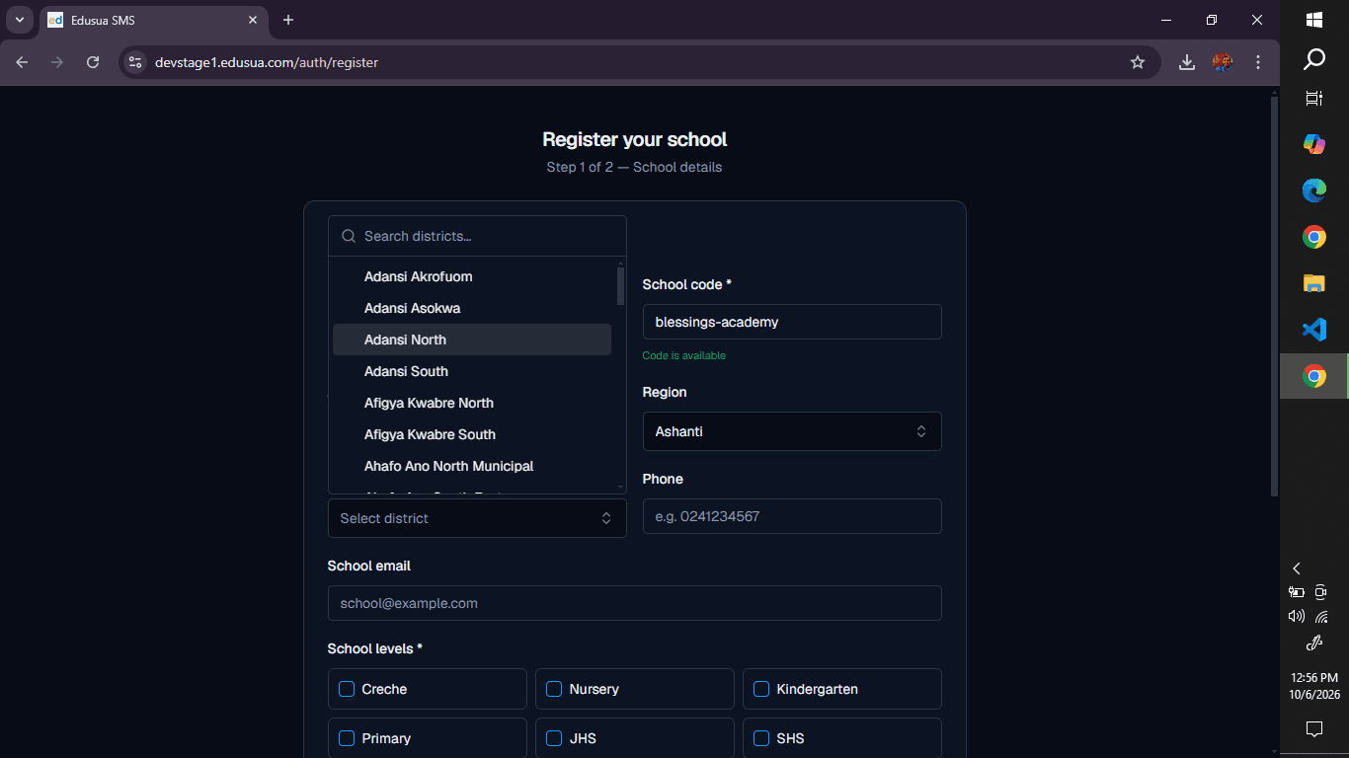Select Adansi Asokwa district
Viewport: 1349px width, 758px height.
pyautogui.click(x=472, y=308)
